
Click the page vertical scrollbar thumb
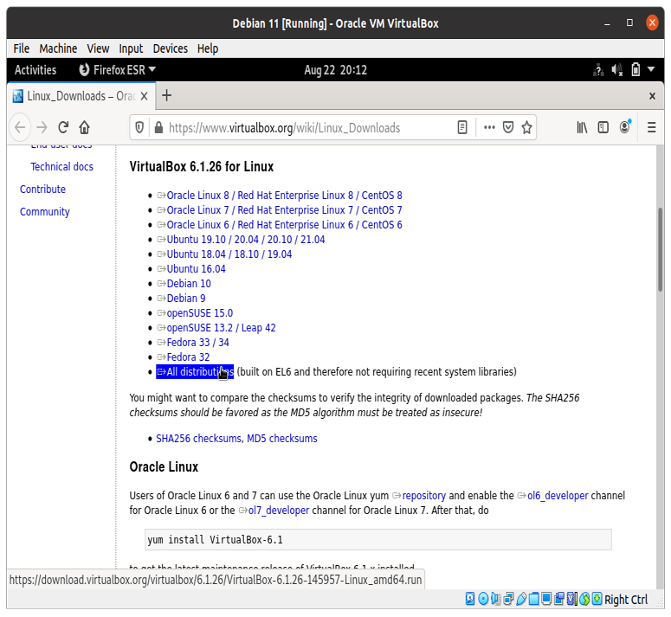pos(661,249)
